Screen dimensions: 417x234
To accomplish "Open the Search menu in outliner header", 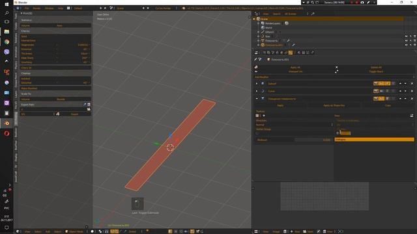I will click(276, 14).
